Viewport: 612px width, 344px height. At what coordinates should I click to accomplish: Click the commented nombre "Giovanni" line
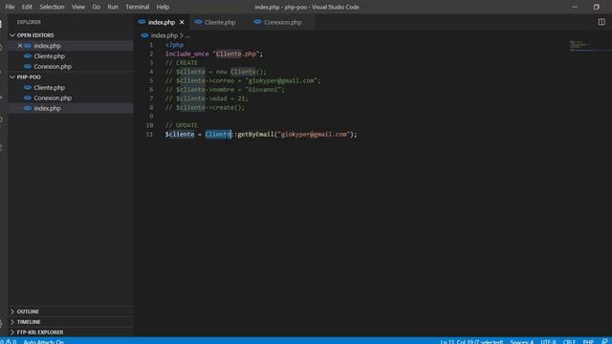225,90
